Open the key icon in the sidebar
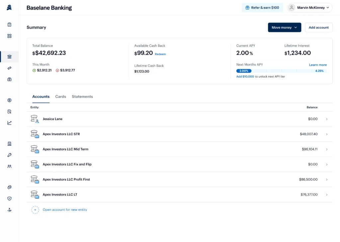Image resolution: width=340 pixels, height=242 pixels. coord(9,155)
